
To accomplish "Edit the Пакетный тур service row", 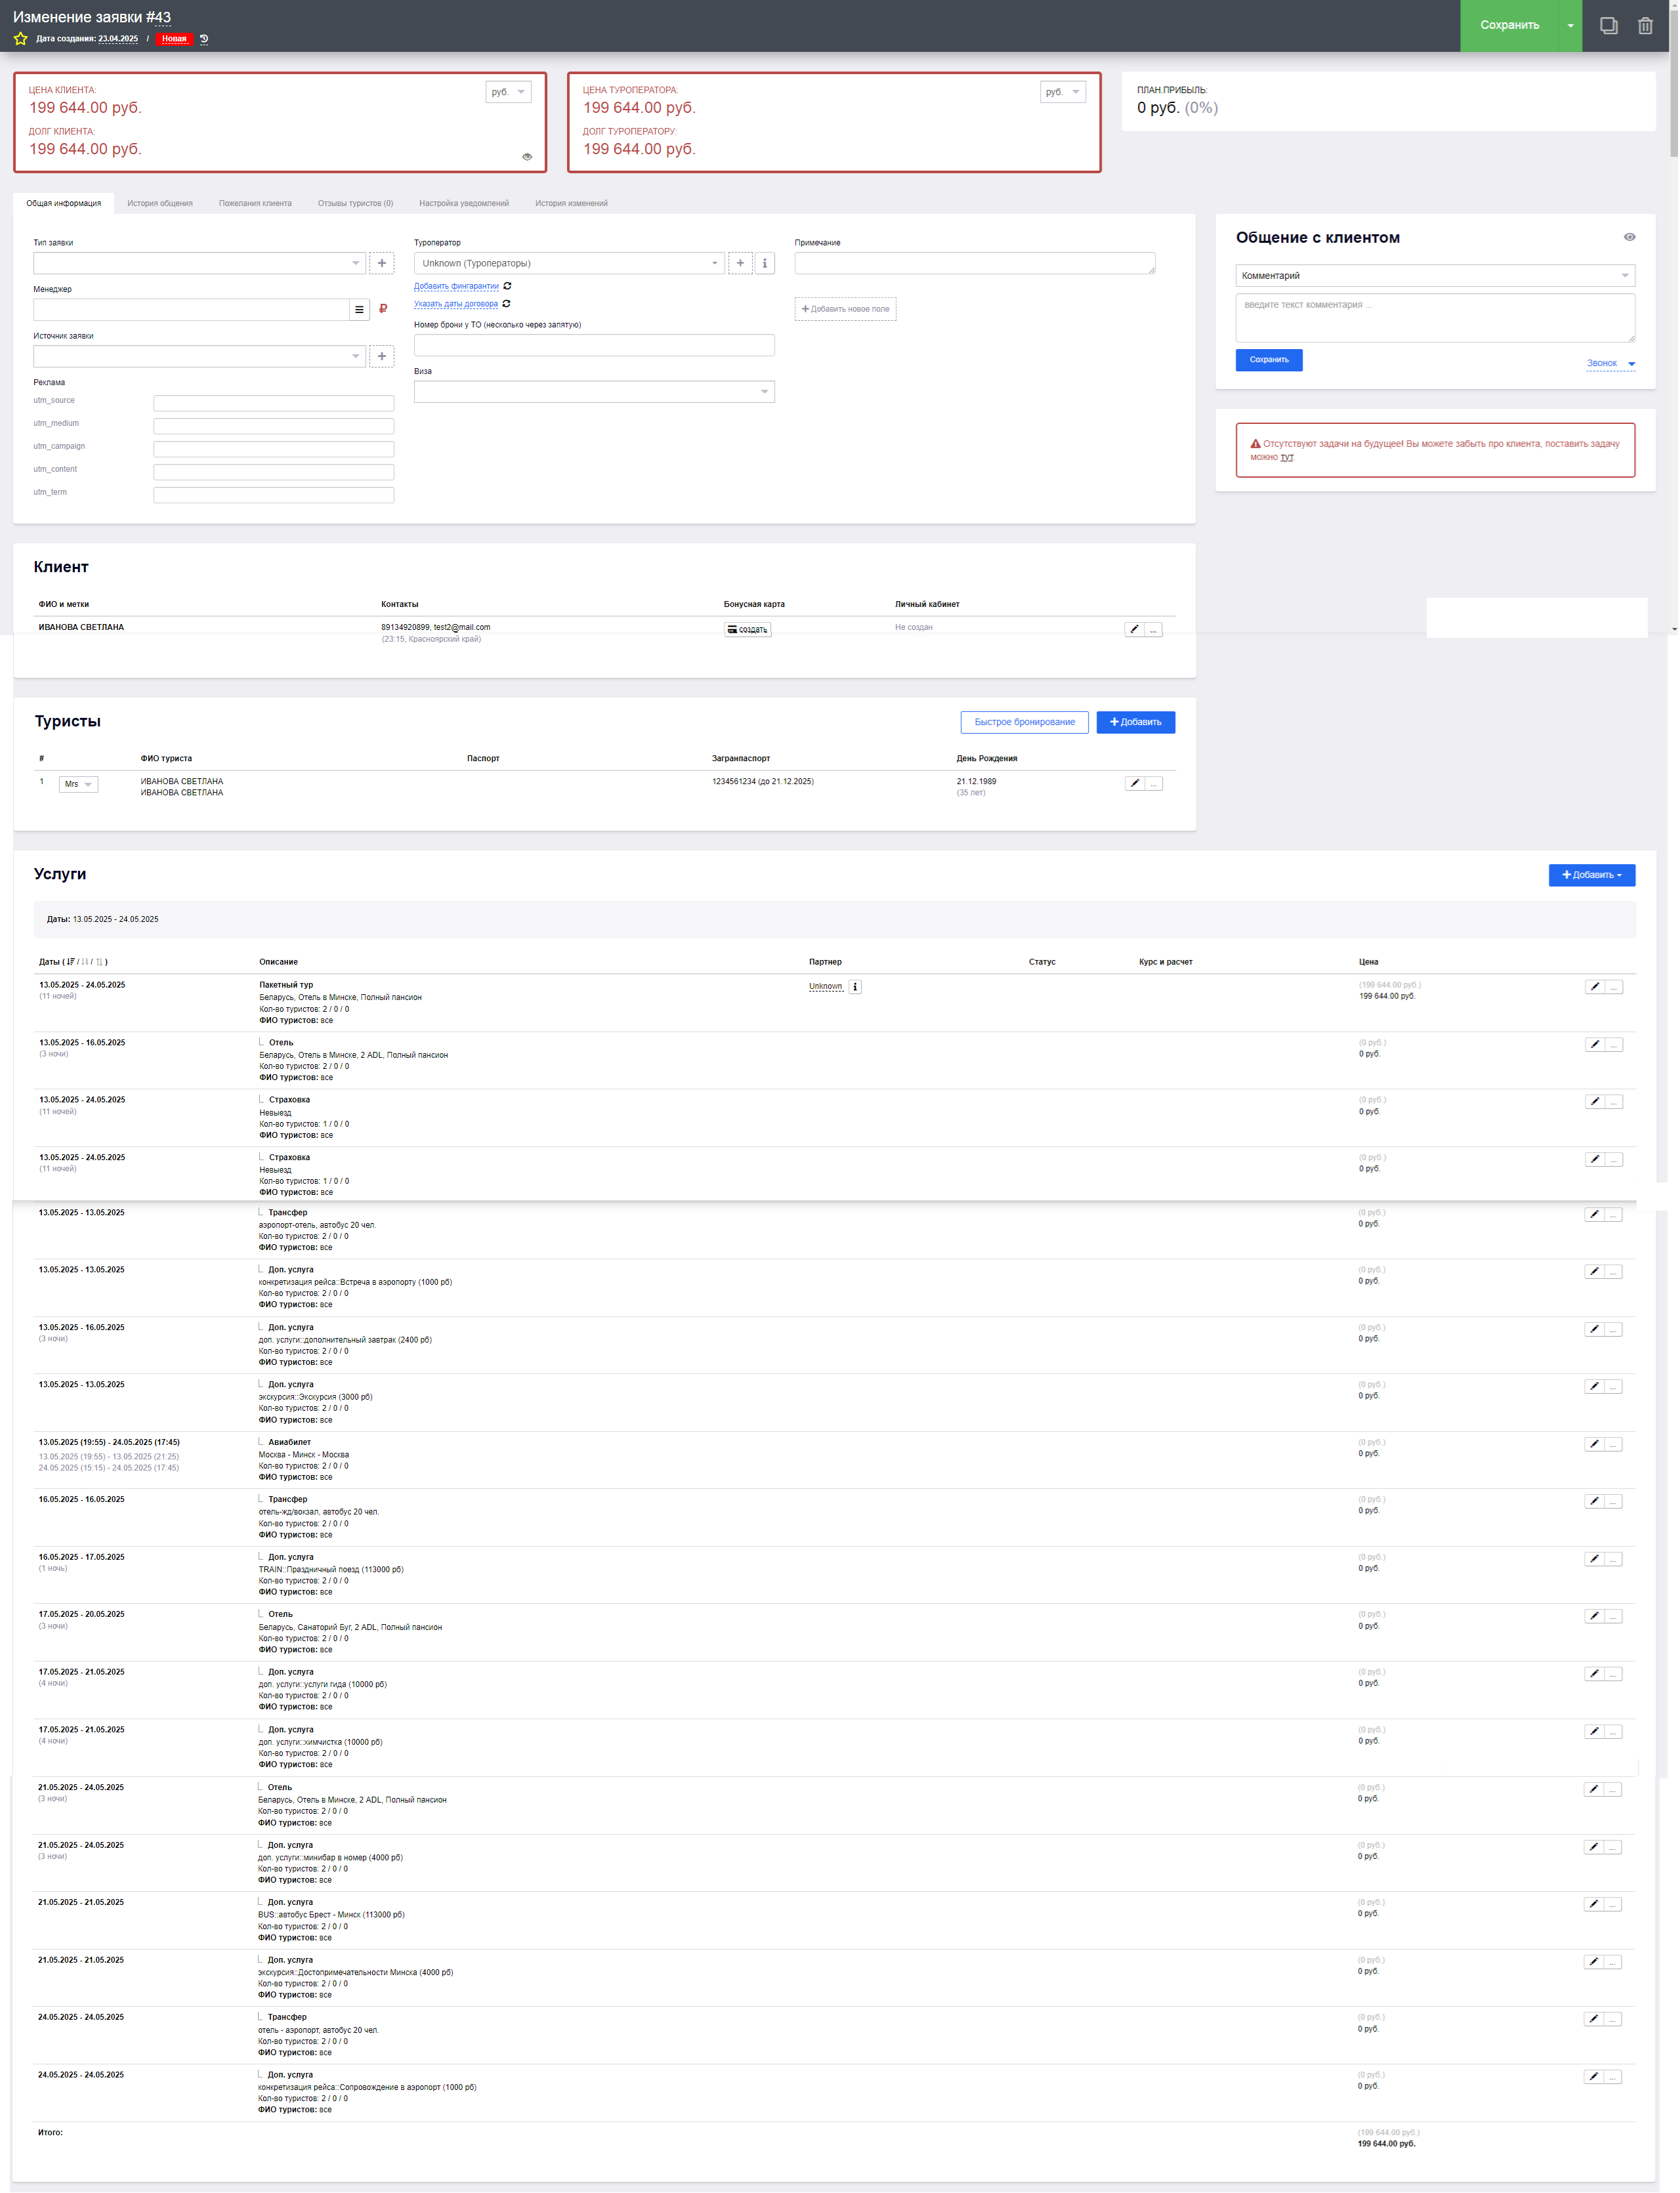I will click(x=1594, y=987).
